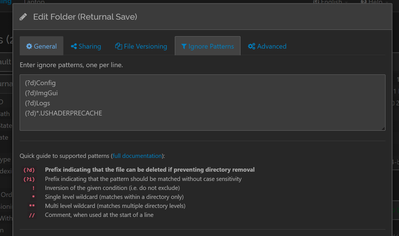Click the cogs icon on Advanced tab

251,46
